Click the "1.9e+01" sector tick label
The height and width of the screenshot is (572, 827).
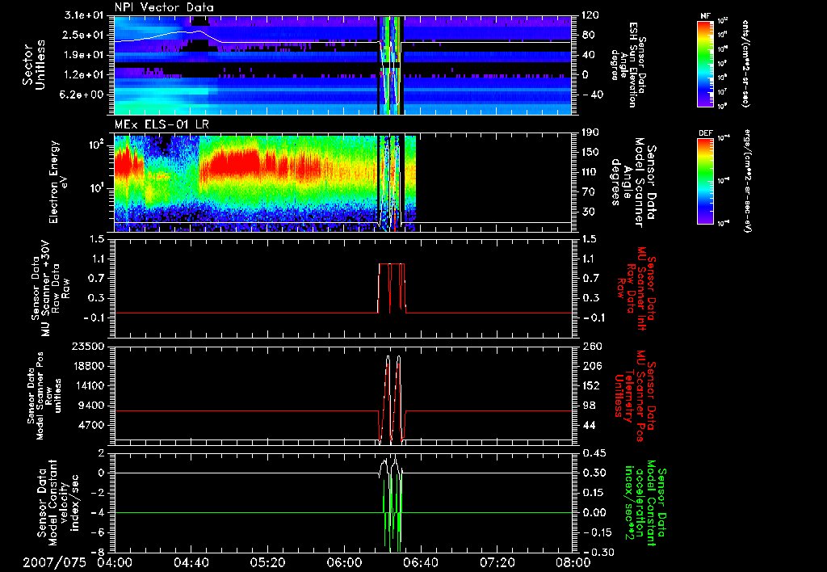84,55
